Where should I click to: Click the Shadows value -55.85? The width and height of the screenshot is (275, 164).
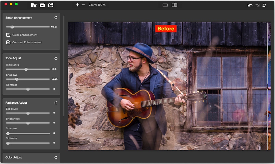(x=54, y=79)
